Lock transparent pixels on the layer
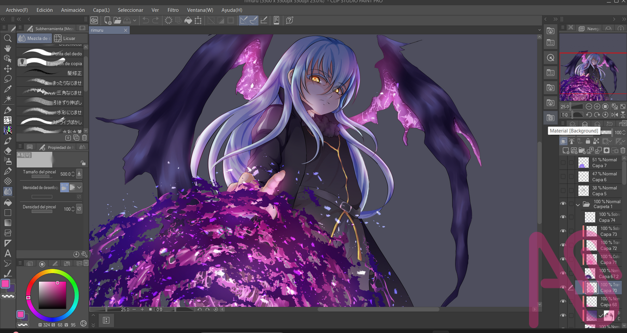The height and width of the screenshot is (333, 627). tap(596, 141)
